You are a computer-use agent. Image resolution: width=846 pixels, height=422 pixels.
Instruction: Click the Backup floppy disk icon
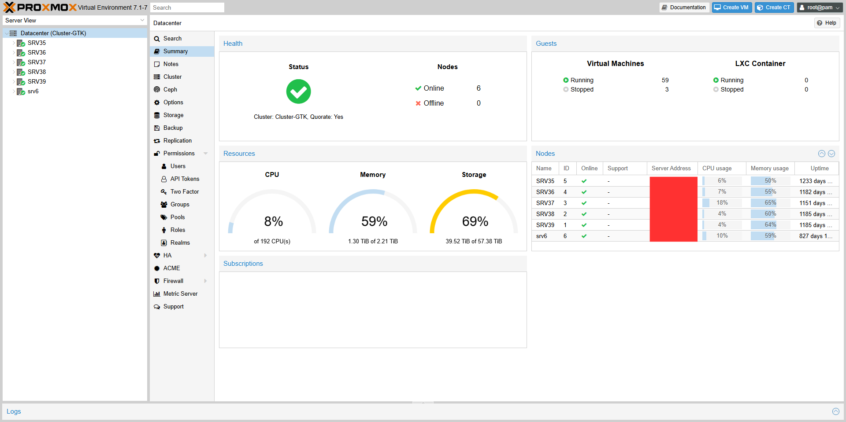157,128
